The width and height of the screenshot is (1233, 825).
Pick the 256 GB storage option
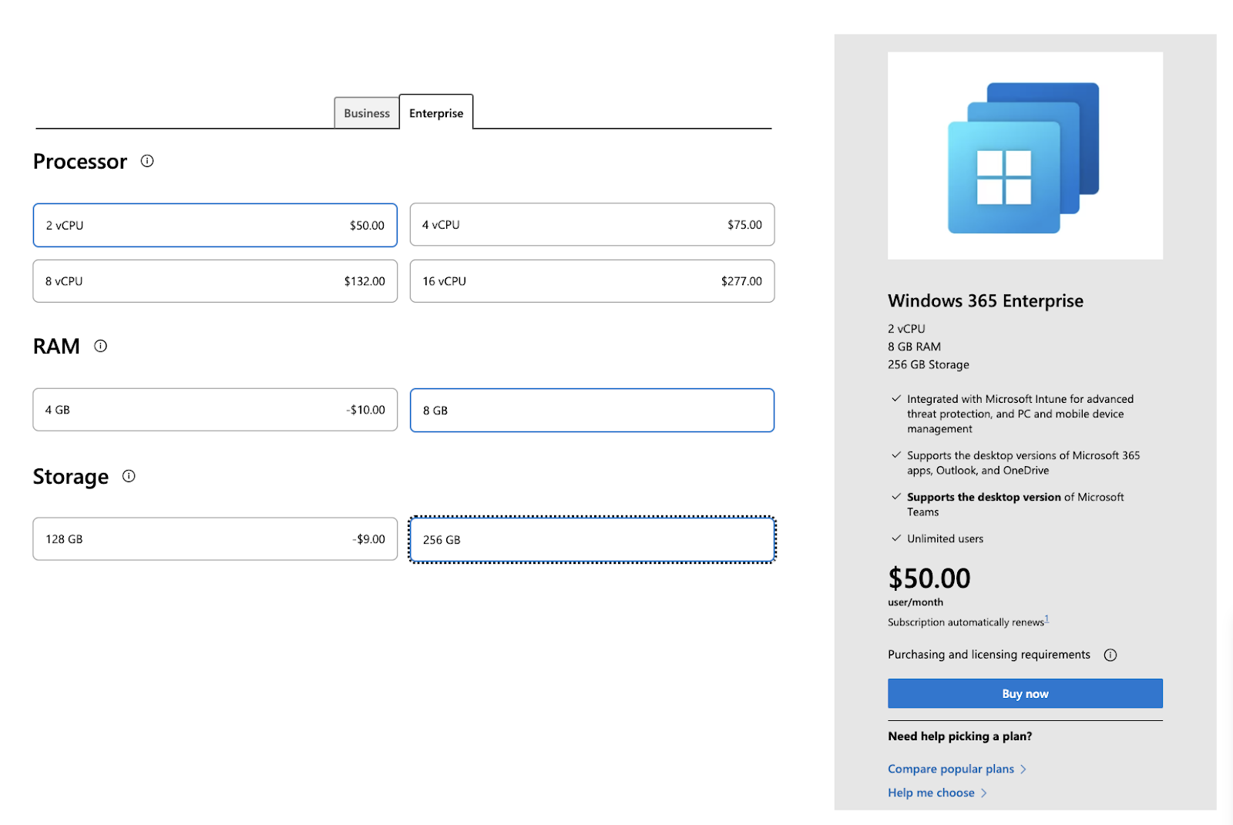(x=592, y=539)
